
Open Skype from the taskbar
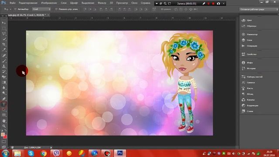(x=31, y=153)
